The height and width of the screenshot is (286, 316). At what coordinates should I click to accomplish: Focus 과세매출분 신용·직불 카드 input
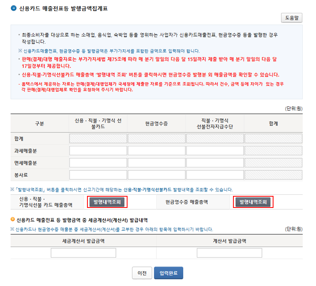[98, 151]
